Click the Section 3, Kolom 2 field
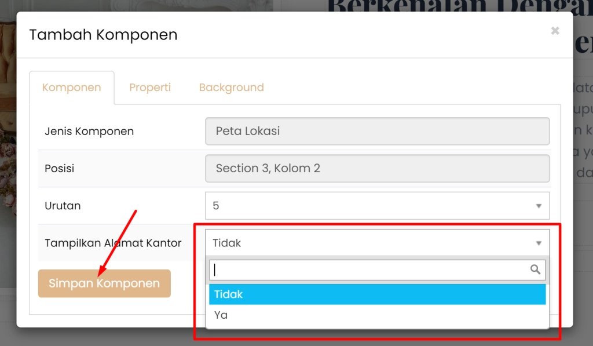Screen dimensions: 593x346 click(x=377, y=169)
